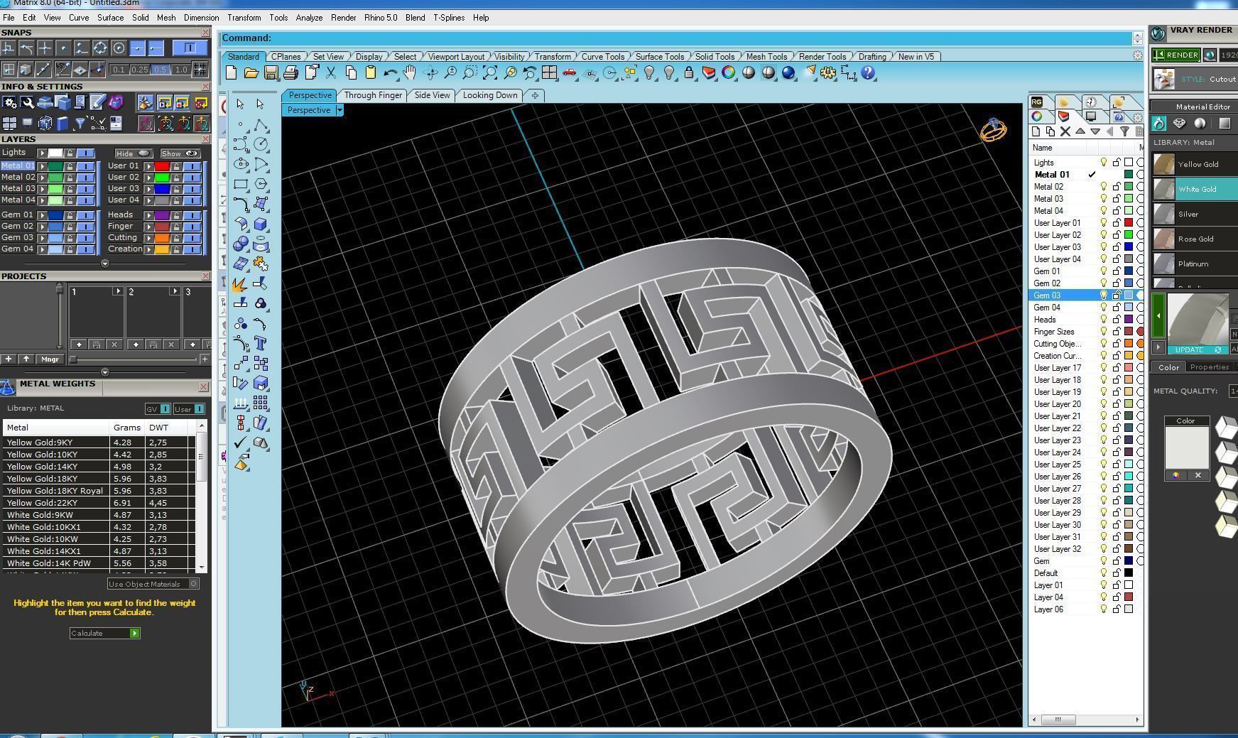This screenshot has width=1238, height=738.
Task: Expand Metal 01 arrow in Layers panel
Action: (x=42, y=165)
